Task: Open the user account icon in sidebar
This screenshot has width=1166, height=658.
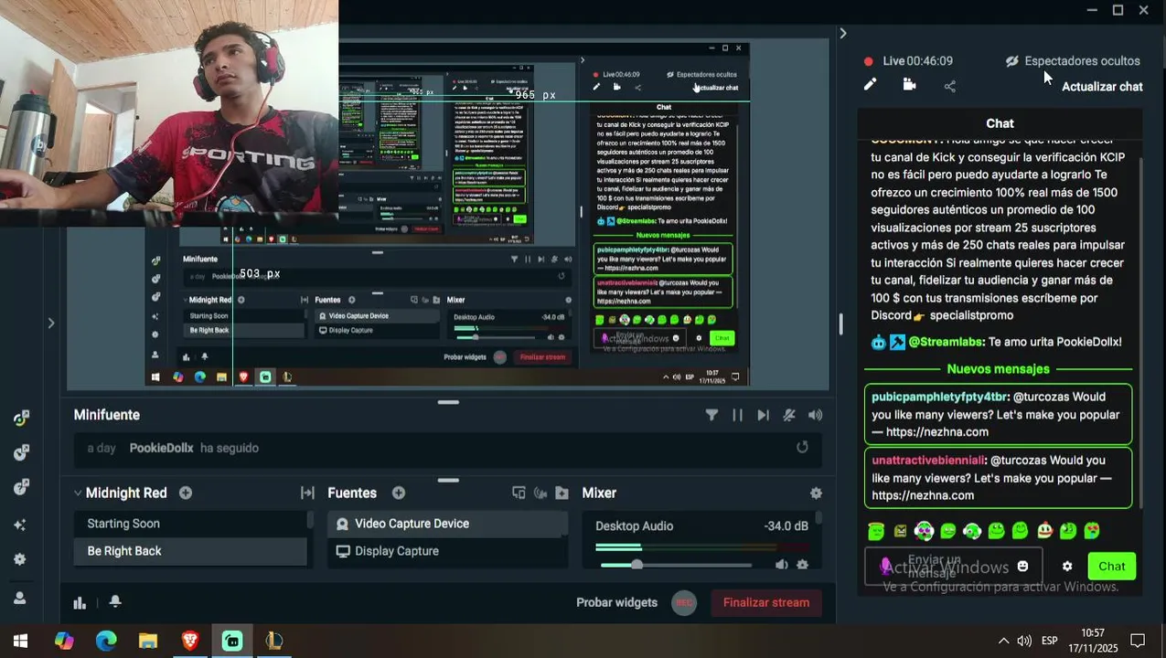Action: tap(20, 598)
